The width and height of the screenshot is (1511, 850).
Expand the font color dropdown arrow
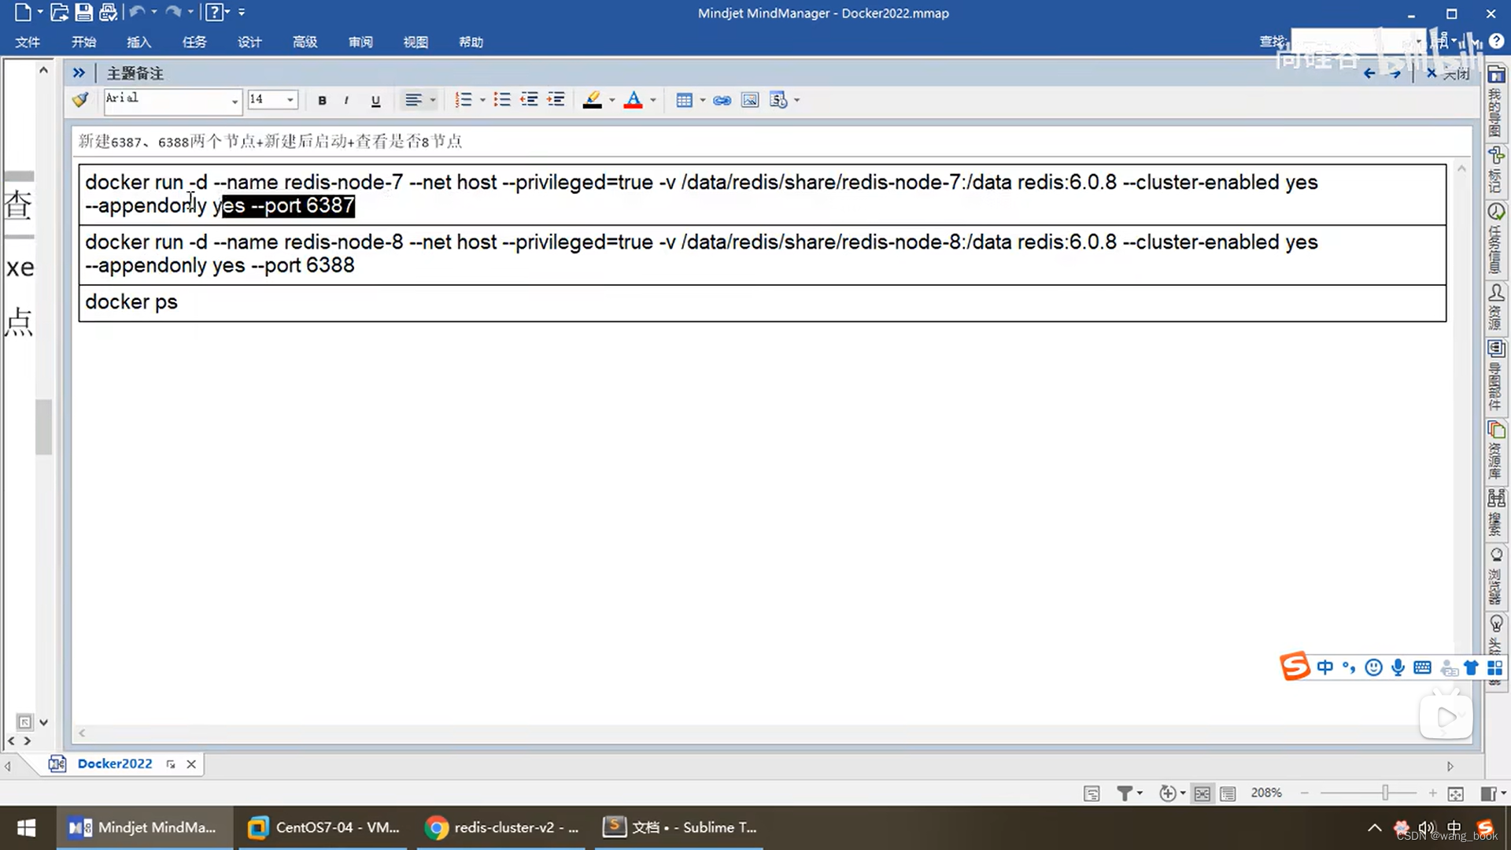(x=653, y=100)
